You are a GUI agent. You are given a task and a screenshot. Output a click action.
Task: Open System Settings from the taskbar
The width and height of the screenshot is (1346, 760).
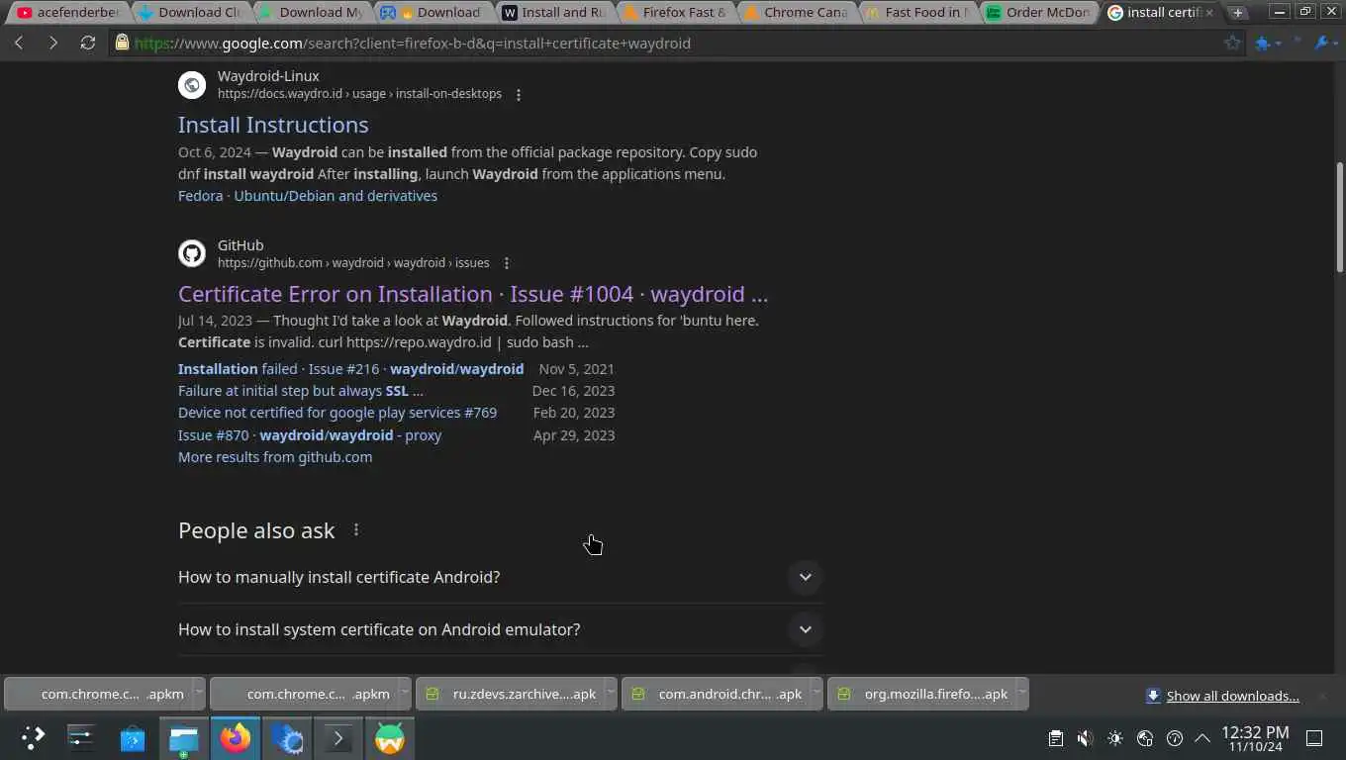coord(81,737)
